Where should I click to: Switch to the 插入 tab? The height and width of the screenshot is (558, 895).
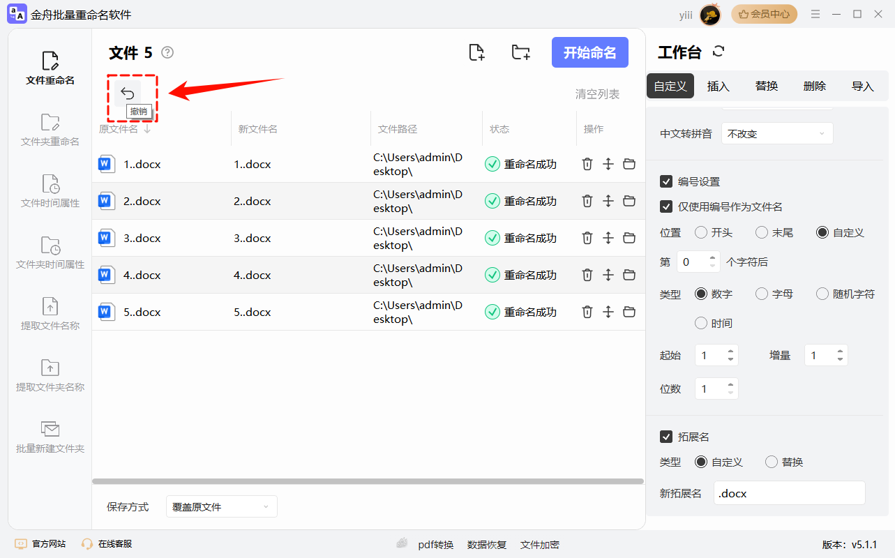coord(718,85)
